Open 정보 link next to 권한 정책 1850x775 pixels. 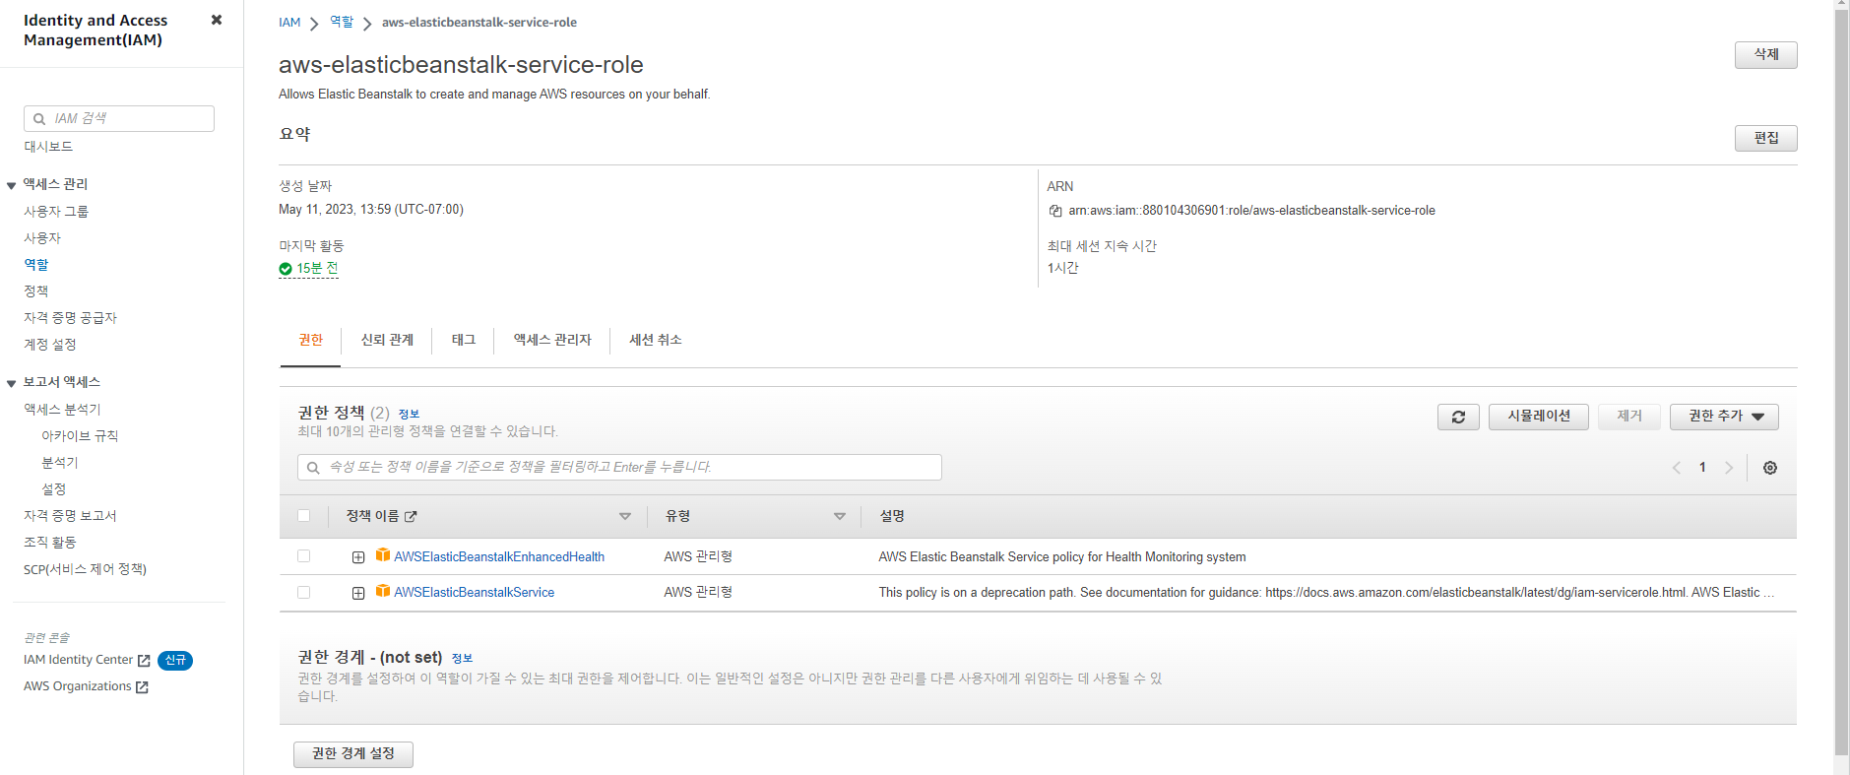pyautogui.click(x=409, y=415)
